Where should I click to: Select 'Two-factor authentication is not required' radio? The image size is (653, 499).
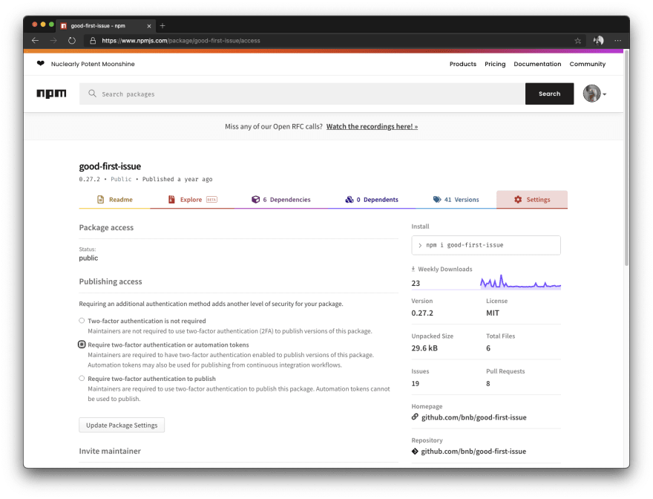pyautogui.click(x=82, y=321)
